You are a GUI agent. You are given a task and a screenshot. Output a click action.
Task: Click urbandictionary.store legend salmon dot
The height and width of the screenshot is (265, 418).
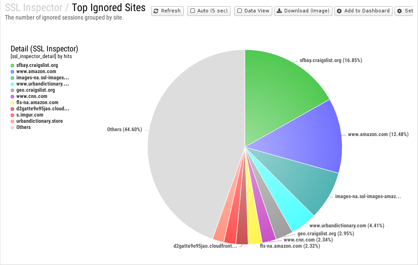tap(12, 121)
